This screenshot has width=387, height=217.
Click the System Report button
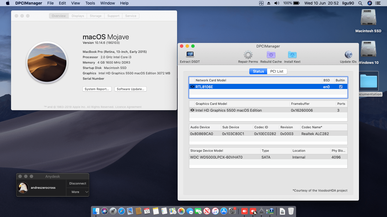(x=97, y=89)
